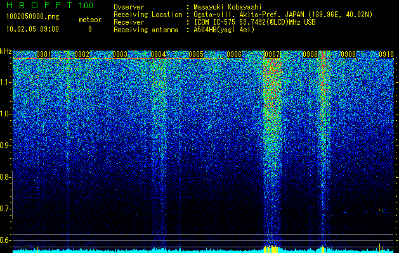Click the 0.8 kHz axis label

tap(6, 177)
